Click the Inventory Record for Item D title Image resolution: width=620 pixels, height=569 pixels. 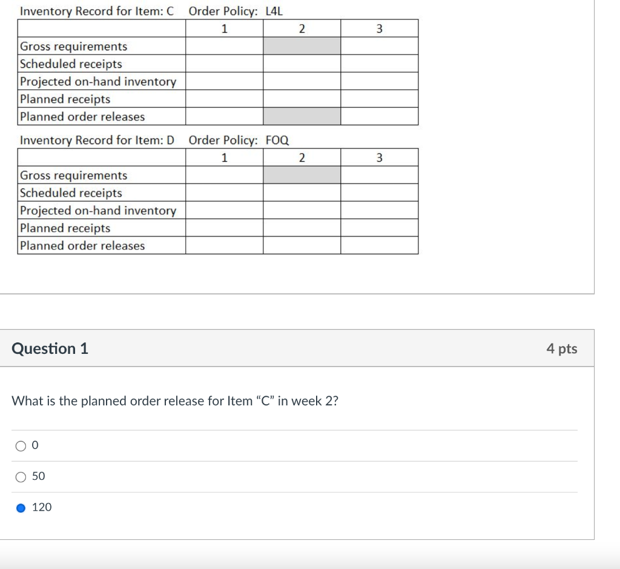(97, 140)
